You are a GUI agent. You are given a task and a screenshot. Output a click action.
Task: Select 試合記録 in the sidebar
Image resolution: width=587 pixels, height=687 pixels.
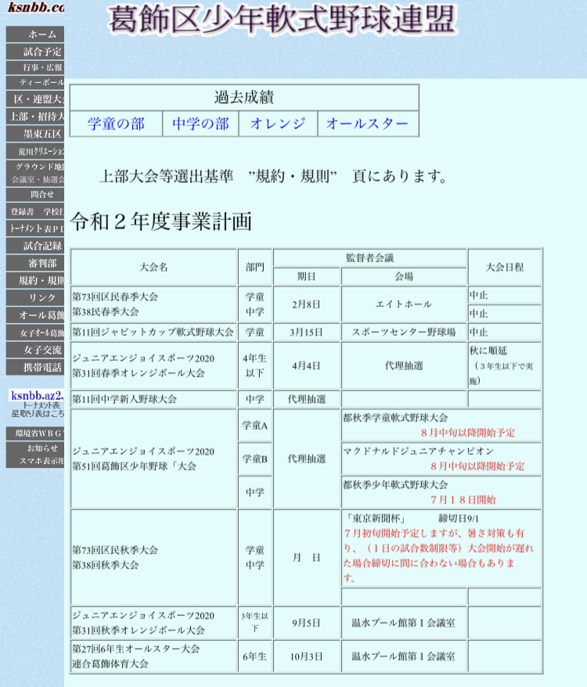tap(35, 246)
